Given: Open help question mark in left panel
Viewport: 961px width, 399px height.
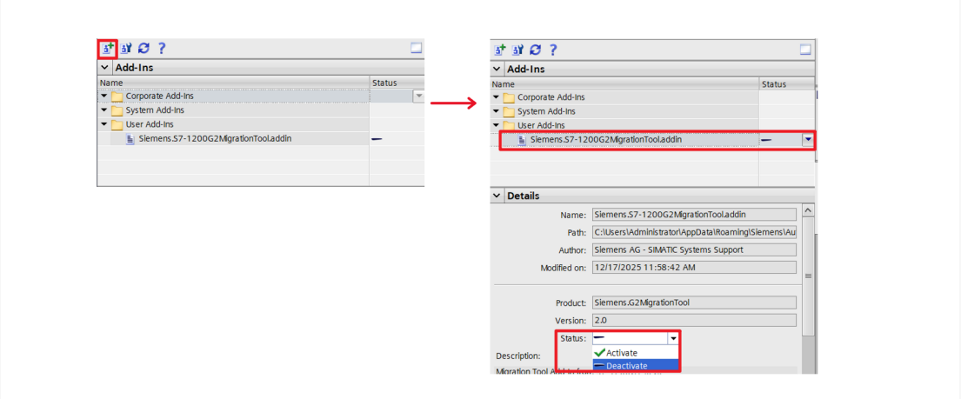Looking at the screenshot, I should click(162, 48).
